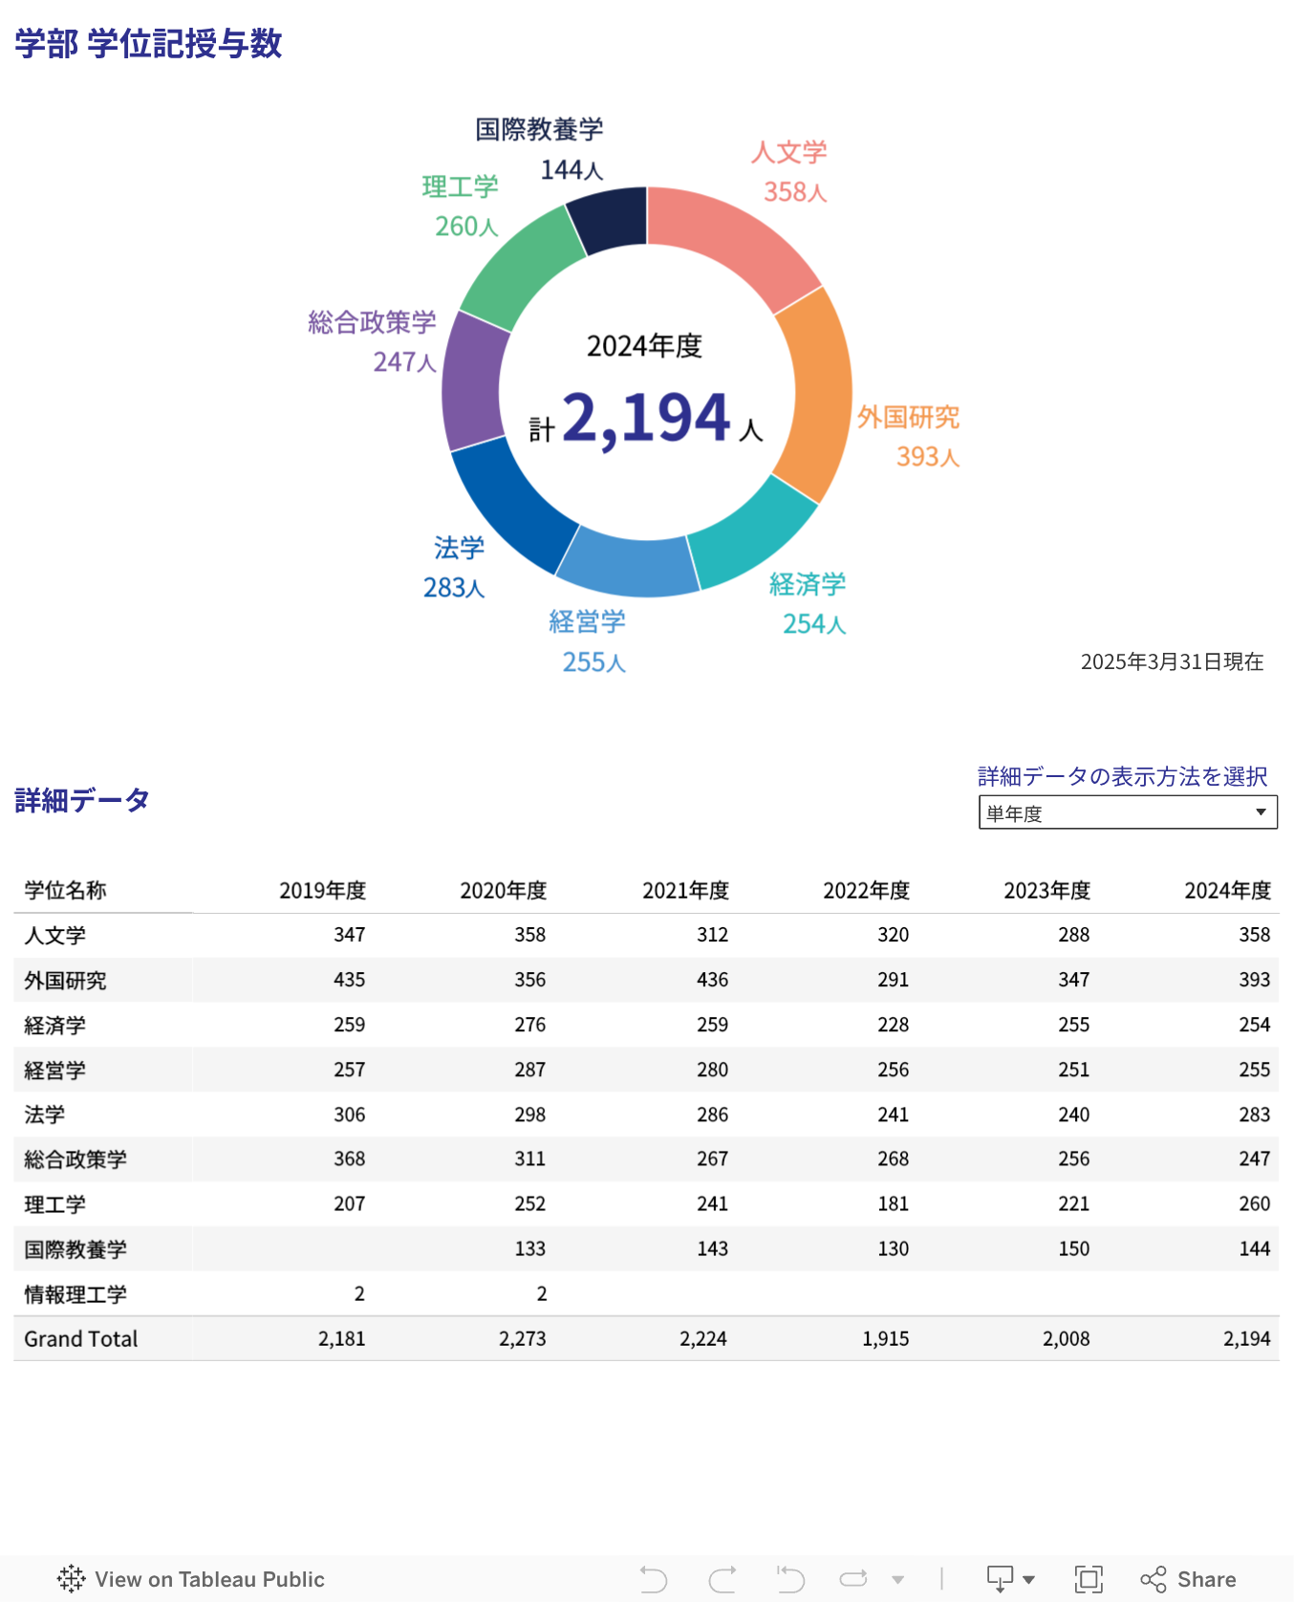The width and height of the screenshot is (1294, 1602).
Task: Click the 2025年3月31日現在 date note
Action: point(1172,661)
